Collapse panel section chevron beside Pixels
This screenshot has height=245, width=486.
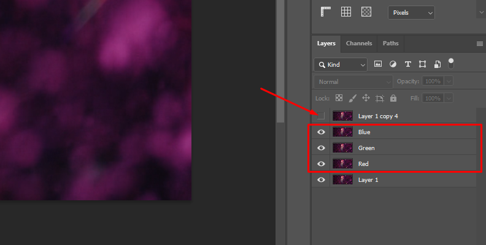pyautogui.click(x=482, y=12)
